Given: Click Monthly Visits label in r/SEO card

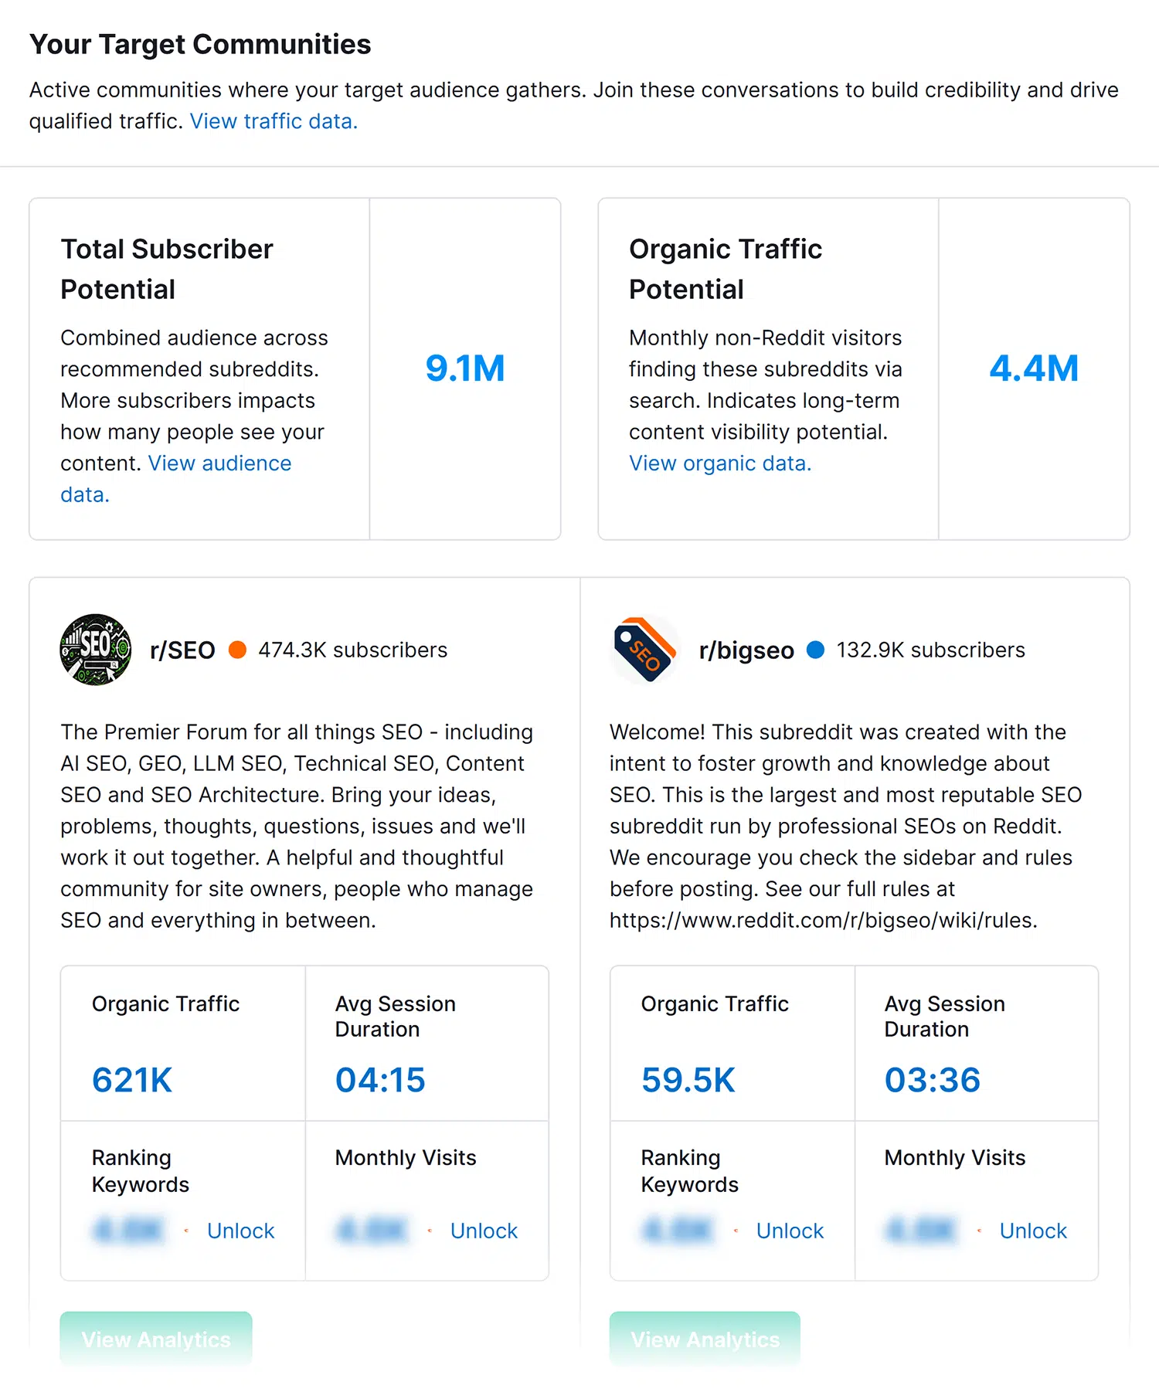Looking at the screenshot, I should tap(406, 1158).
